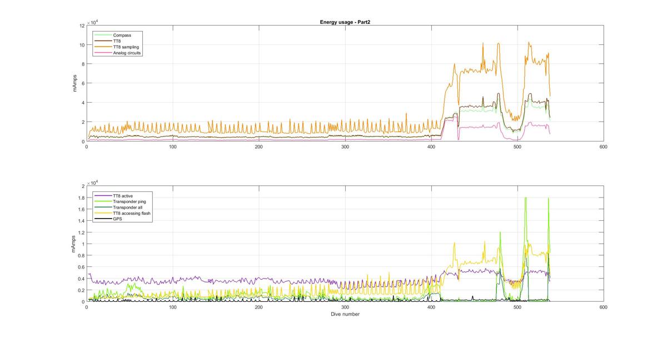Viewport: 667px width, 339px height.
Task: Click x-tick 600 under the bottom plot
Action: 604,307
